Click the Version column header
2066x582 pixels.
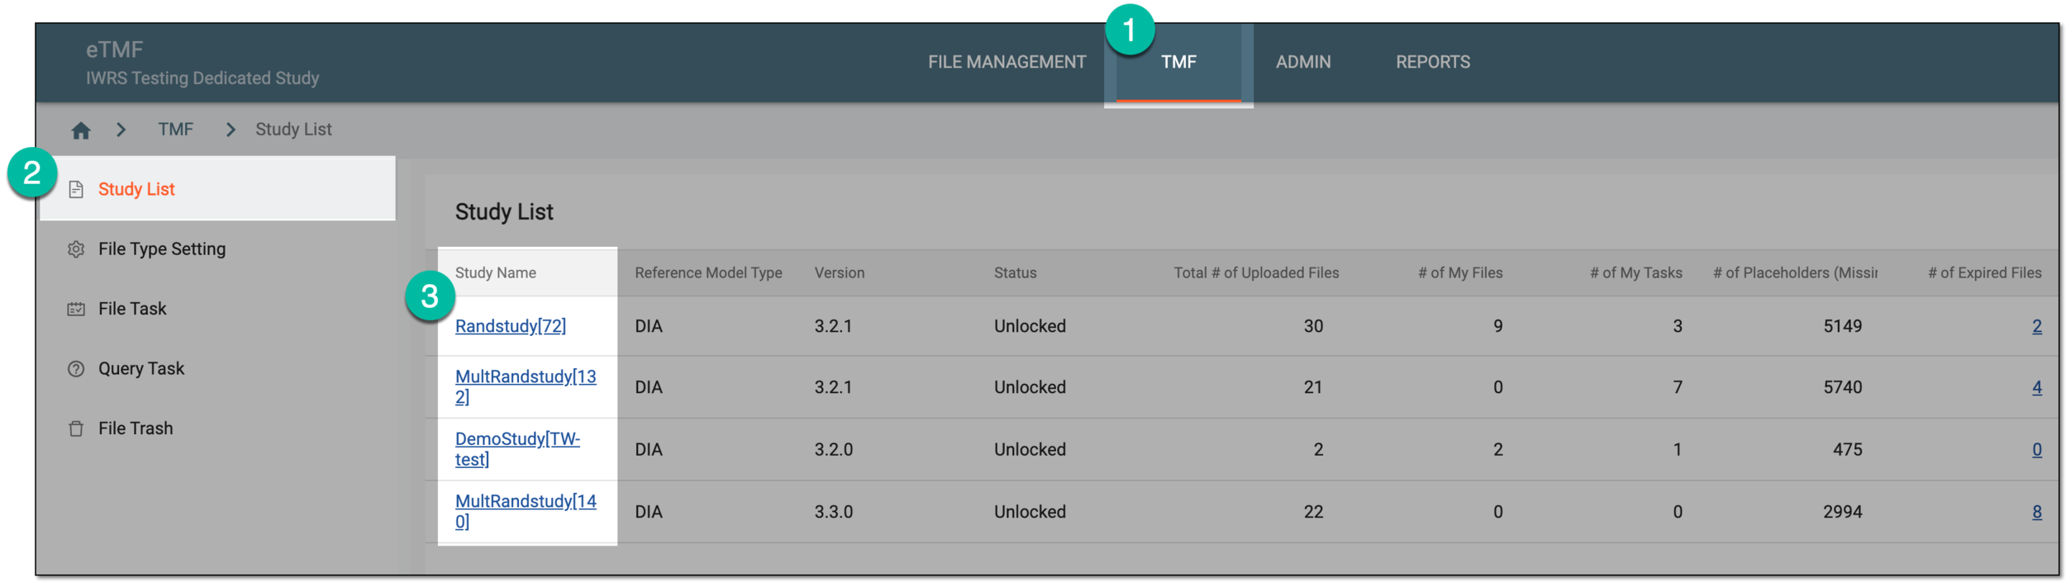[x=840, y=273]
